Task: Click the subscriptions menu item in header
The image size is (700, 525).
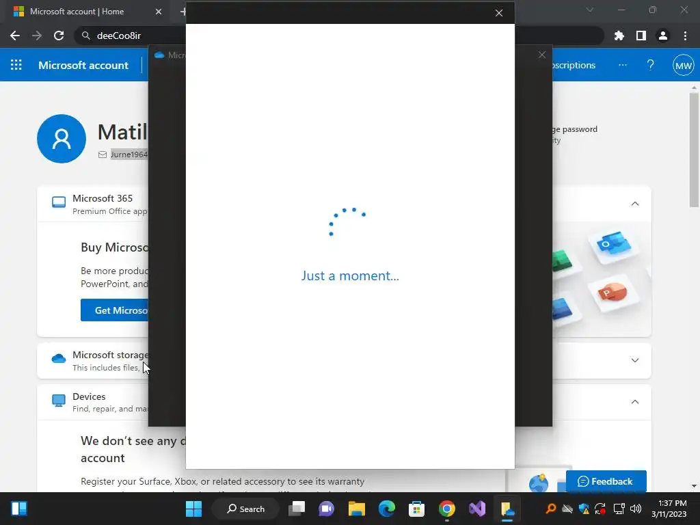Action: 574,65
